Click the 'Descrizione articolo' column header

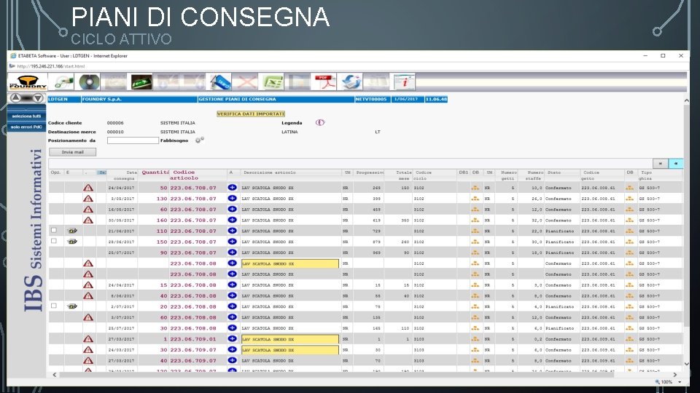[x=270, y=172]
